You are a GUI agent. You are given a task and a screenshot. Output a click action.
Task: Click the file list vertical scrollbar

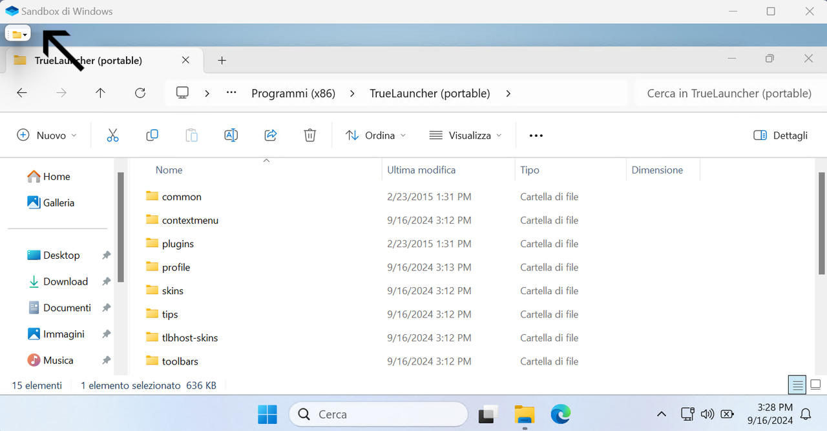coord(822,223)
